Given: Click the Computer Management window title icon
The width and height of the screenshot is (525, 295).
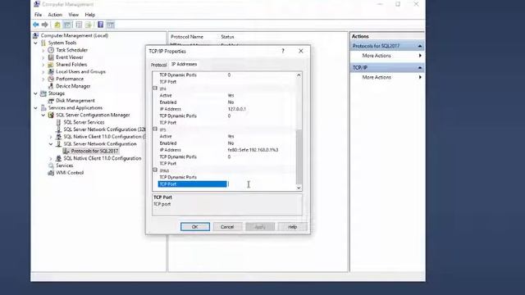Looking at the screenshot, I should (37, 4).
